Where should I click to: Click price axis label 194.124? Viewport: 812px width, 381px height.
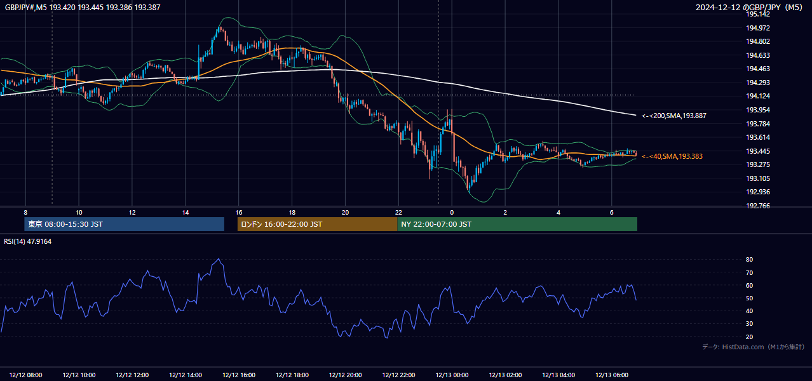(758, 96)
